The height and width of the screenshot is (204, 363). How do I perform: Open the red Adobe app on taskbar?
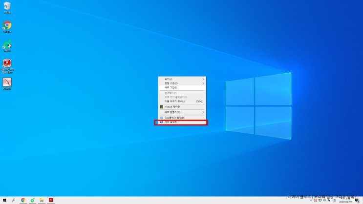51,200
